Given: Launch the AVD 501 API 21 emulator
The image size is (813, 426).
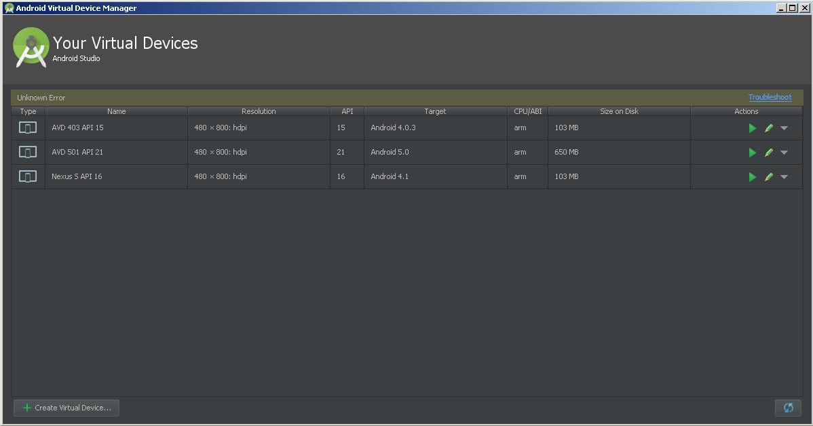Looking at the screenshot, I should coord(753,153).
